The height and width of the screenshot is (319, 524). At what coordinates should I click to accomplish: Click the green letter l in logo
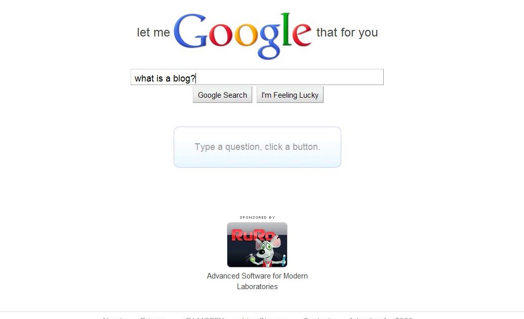click(286, 29)
